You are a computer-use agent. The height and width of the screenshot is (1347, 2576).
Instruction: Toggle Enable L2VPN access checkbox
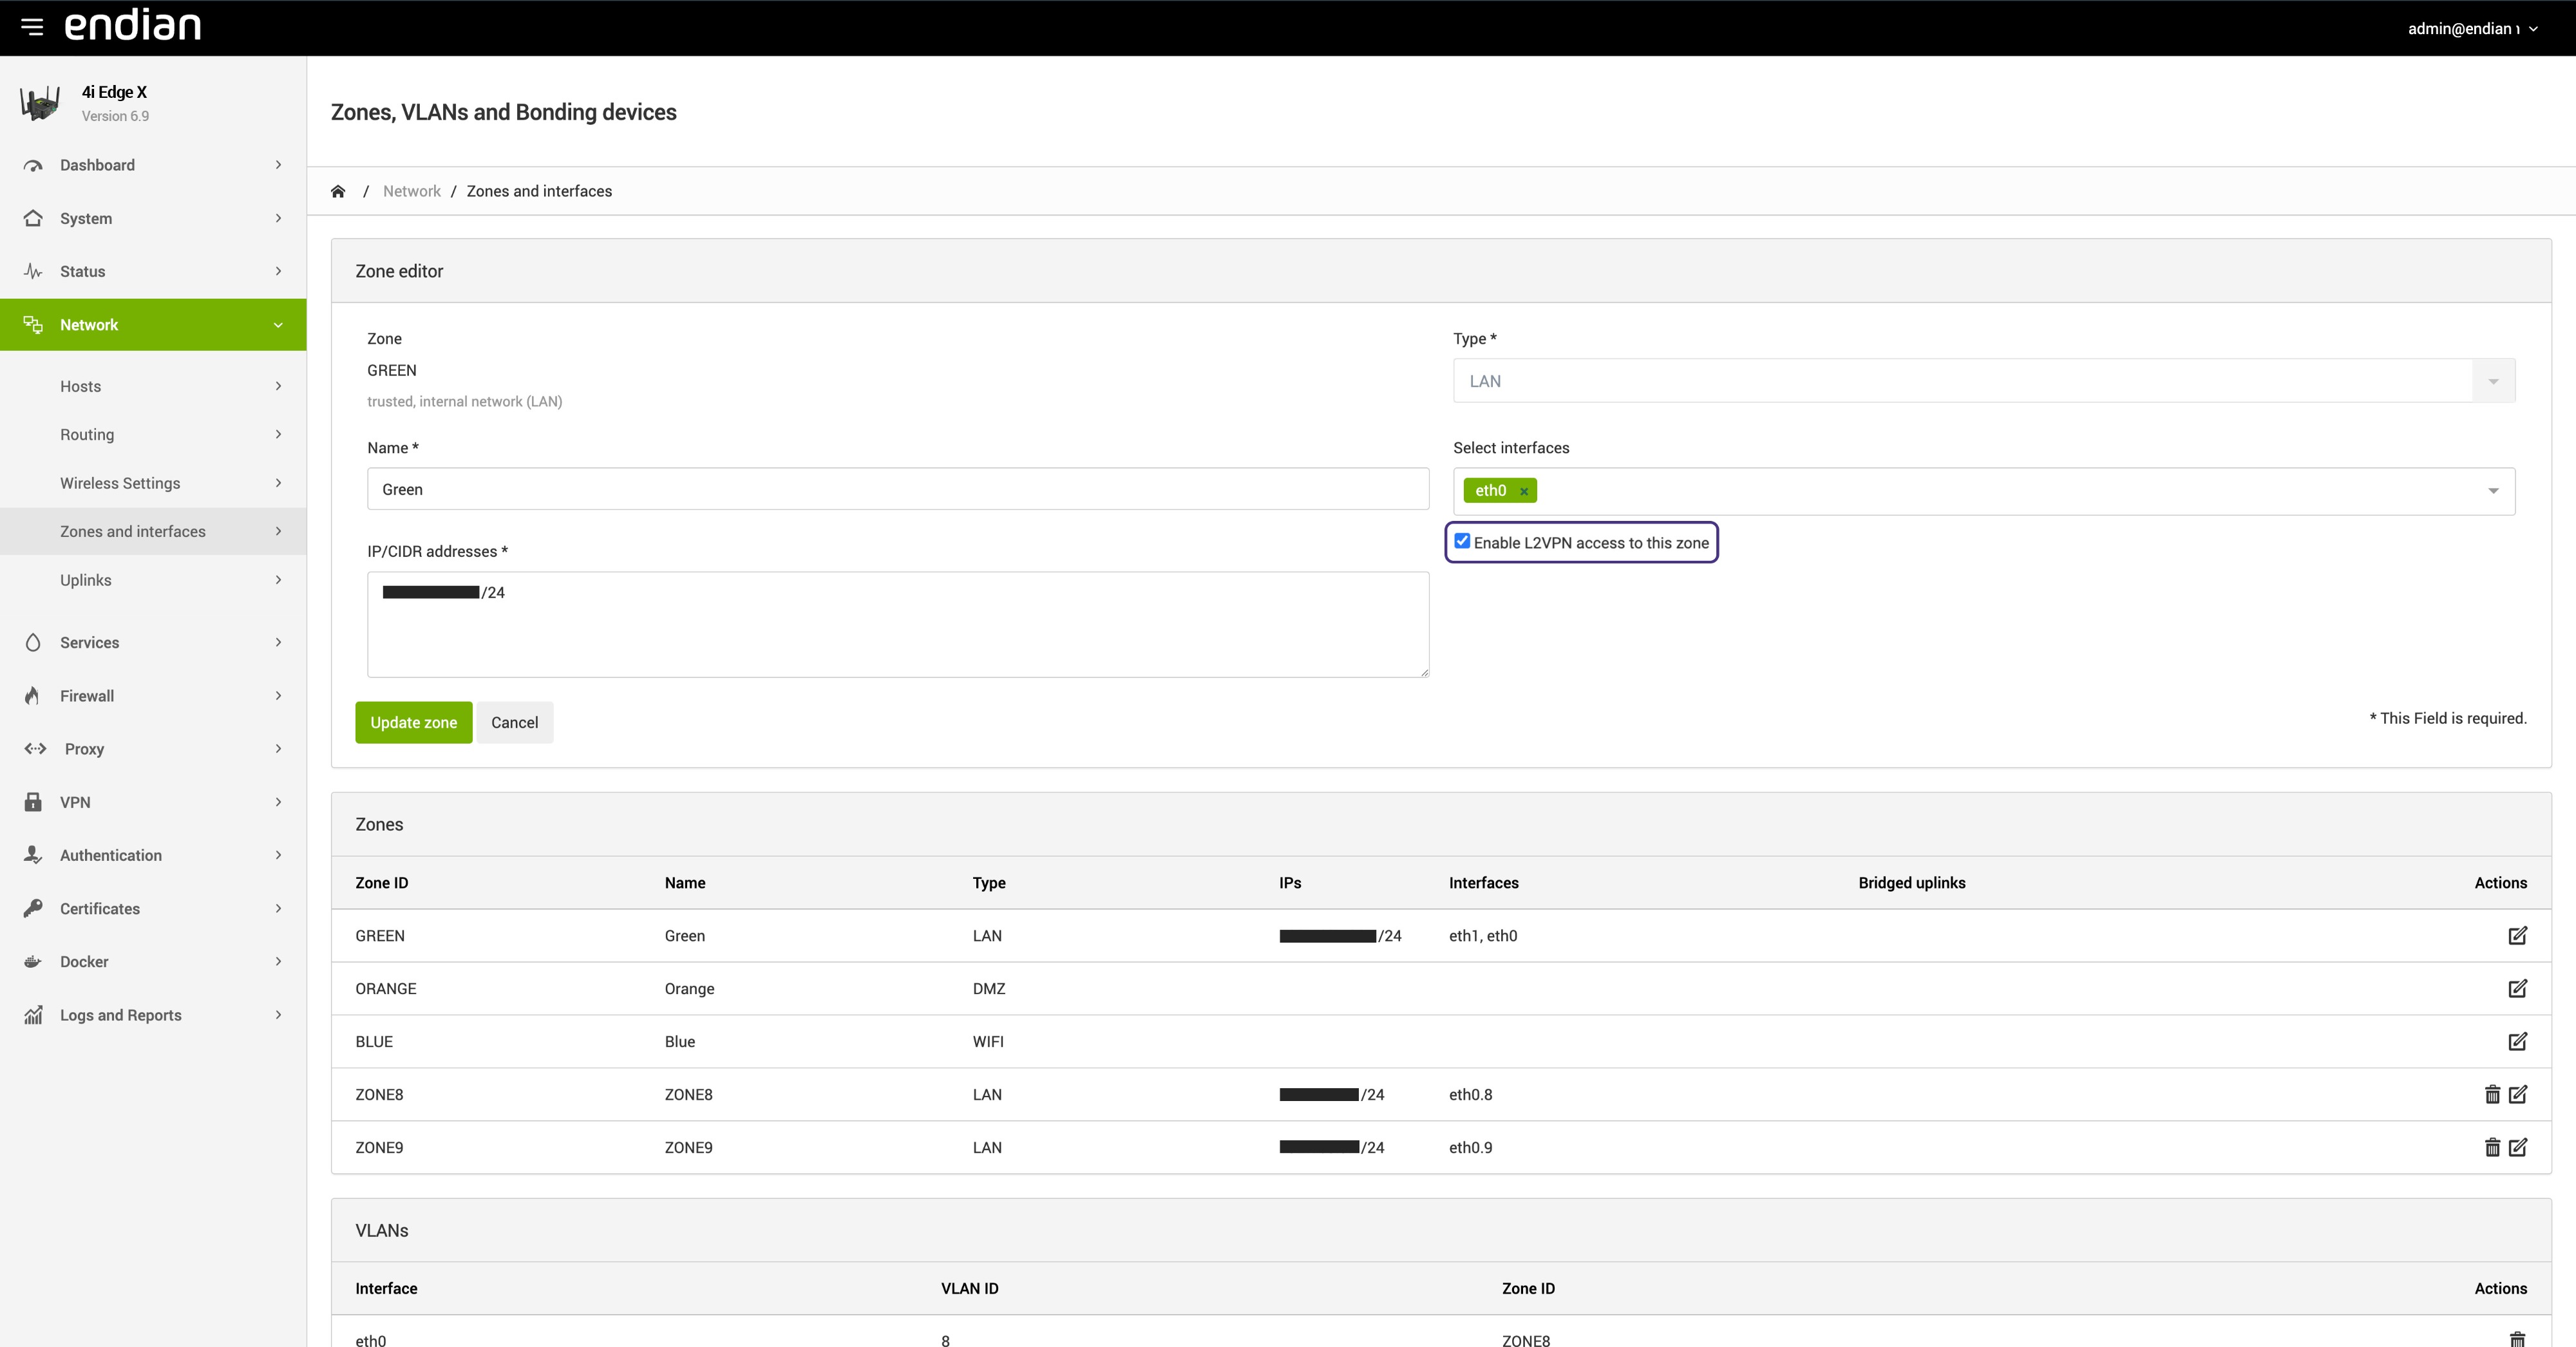[1462, 541]
